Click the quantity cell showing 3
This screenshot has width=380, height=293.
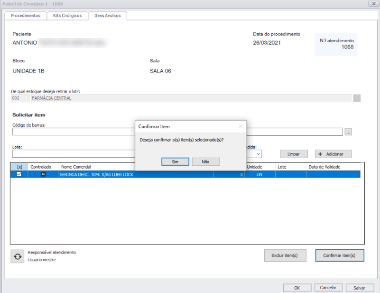[229, 174]
